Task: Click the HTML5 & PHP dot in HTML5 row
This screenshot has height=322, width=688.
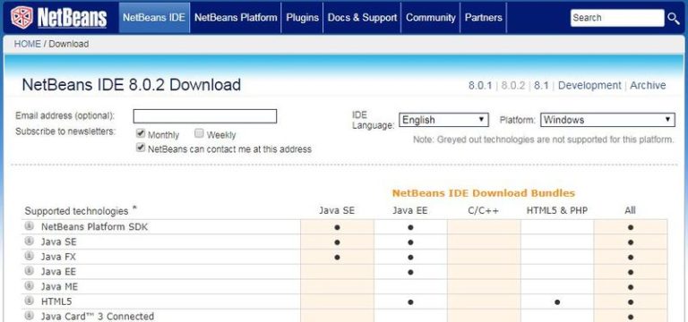Action: click(557, 301)
